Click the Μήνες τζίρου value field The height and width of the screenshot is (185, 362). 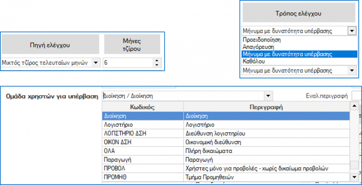[x=129, y=63]
